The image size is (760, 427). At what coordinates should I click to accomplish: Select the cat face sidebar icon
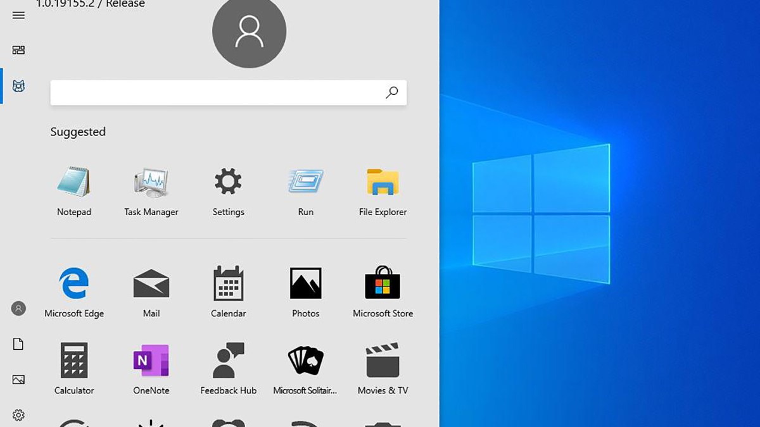[x=18, y=87]
